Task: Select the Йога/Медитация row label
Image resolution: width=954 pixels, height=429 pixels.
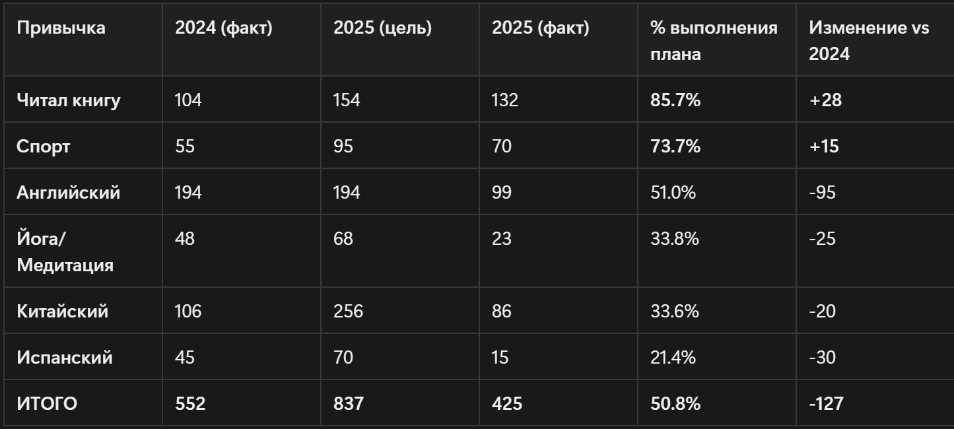Action: (x=65, y=251)
